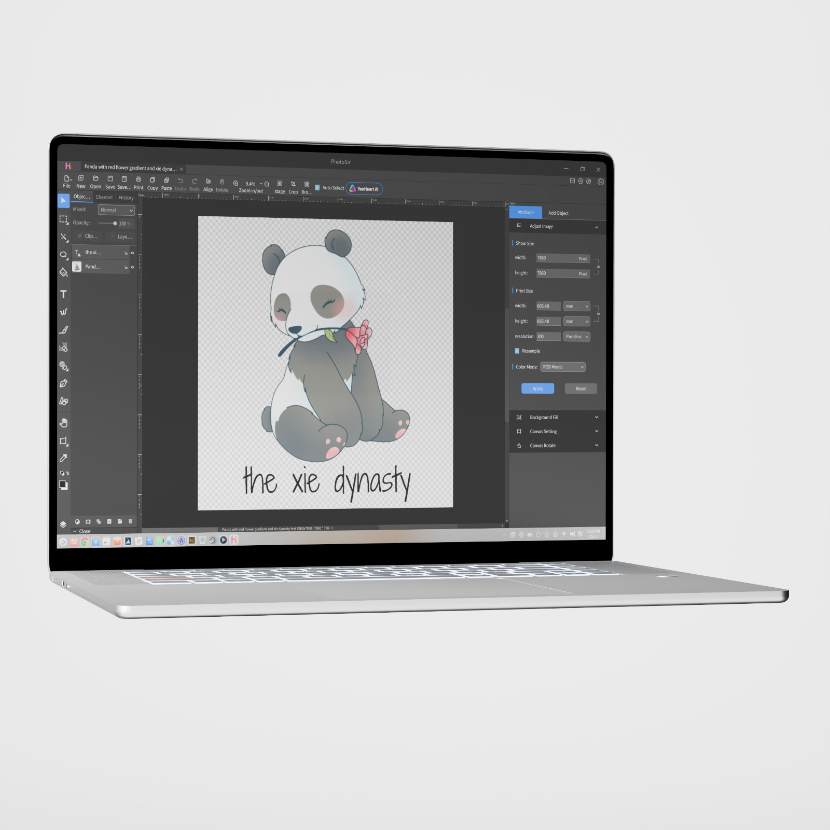The image size is (830, 830).
Task: Select the Magic Wand tool
Action: pos(63,237)
